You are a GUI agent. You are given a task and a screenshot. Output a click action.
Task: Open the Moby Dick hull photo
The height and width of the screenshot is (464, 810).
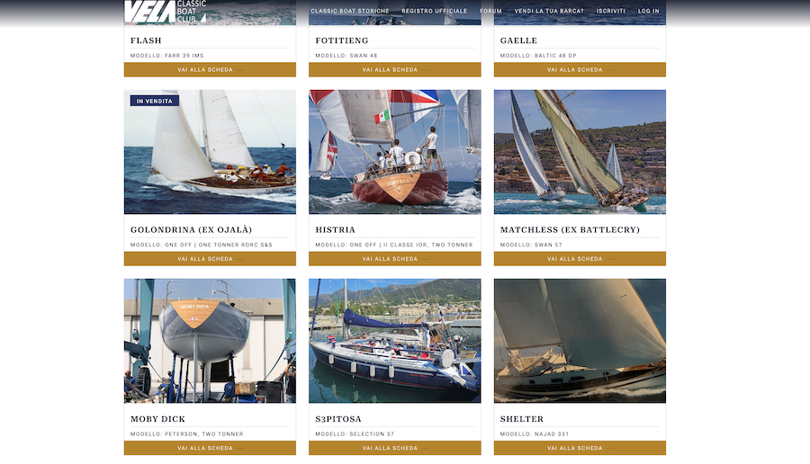210,341
